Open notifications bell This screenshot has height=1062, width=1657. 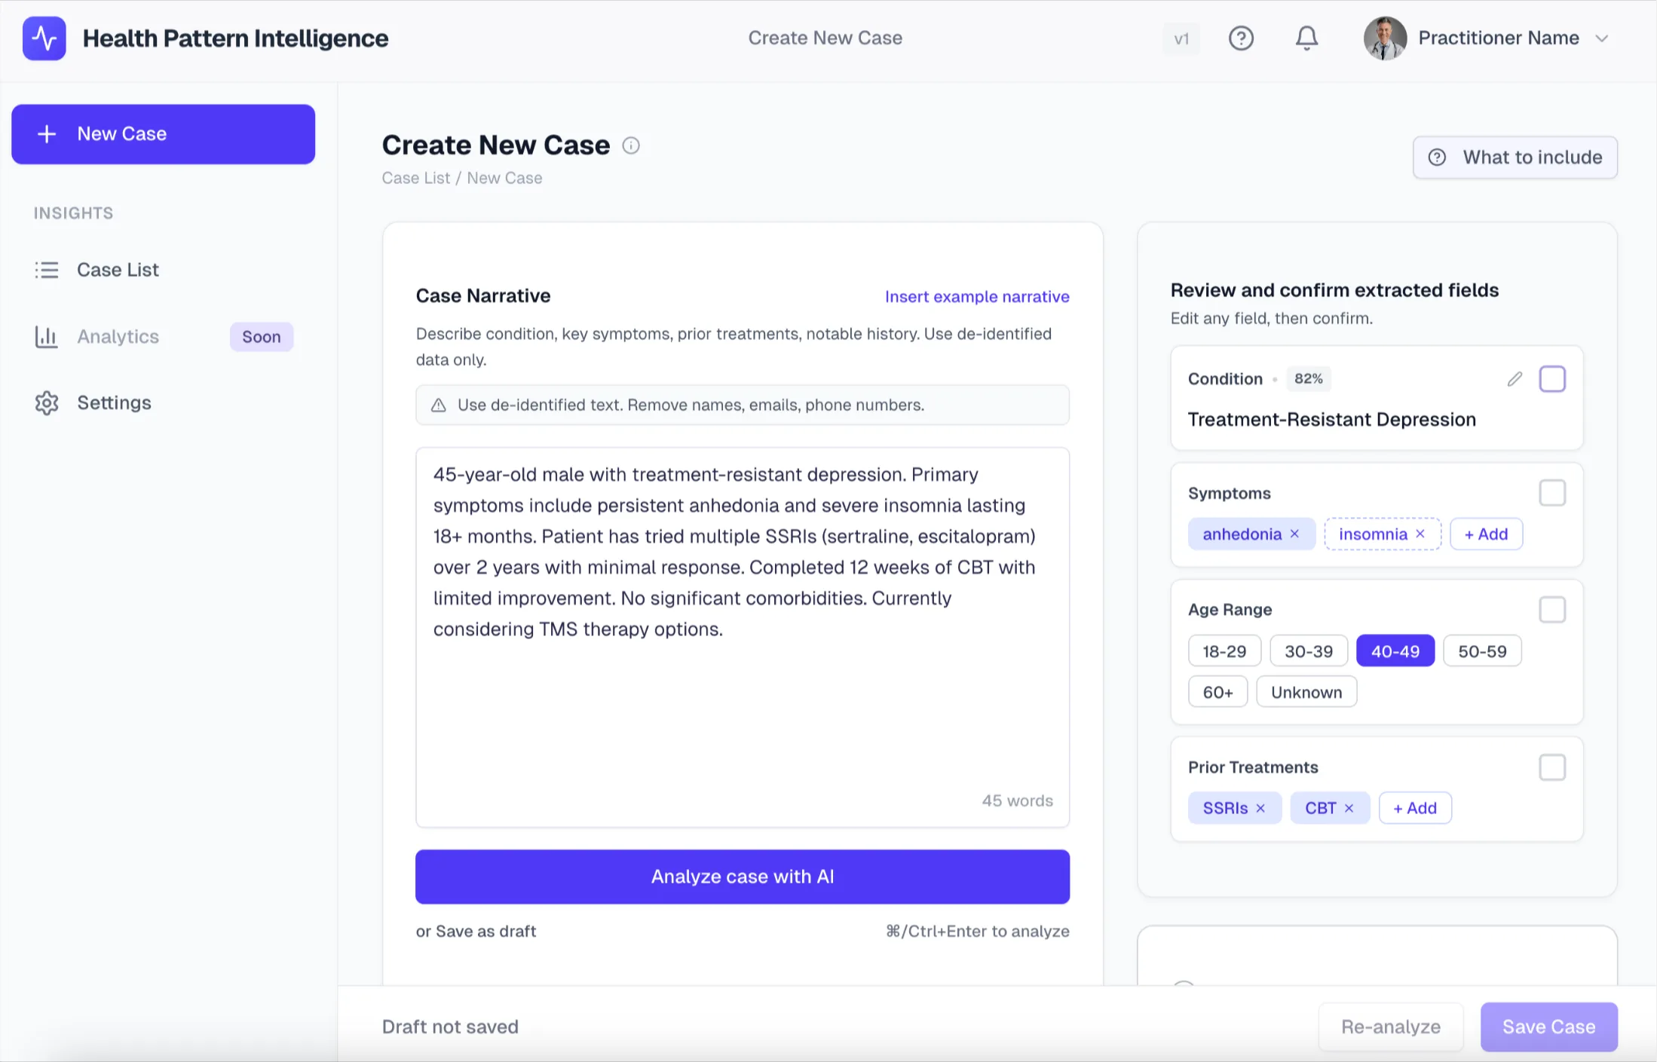tap(1306, 38)
